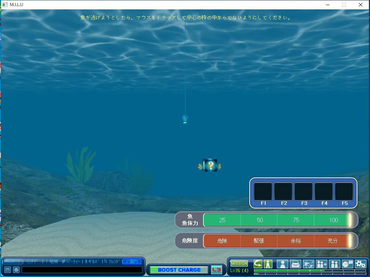The height and width of the screenshot is (277, 370).
Task: Click the green standing figure icon
Action: pyautogui.click(x=268, y=264)
